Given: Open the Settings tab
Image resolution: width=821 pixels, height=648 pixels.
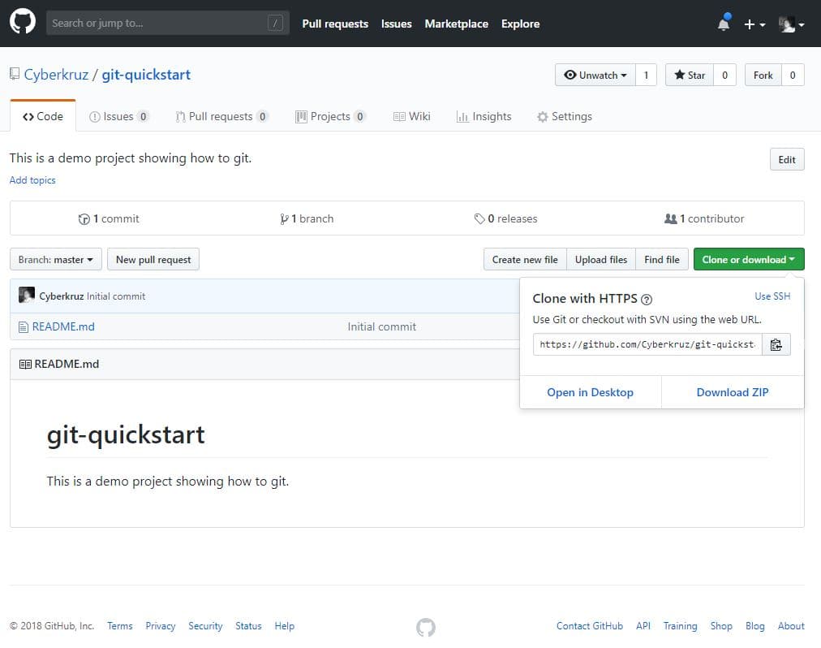Looking at the screenshot, I should (565, 116).
